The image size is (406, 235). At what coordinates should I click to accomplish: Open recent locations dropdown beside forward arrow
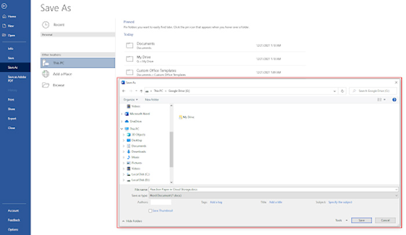click(x=136, y=91)
